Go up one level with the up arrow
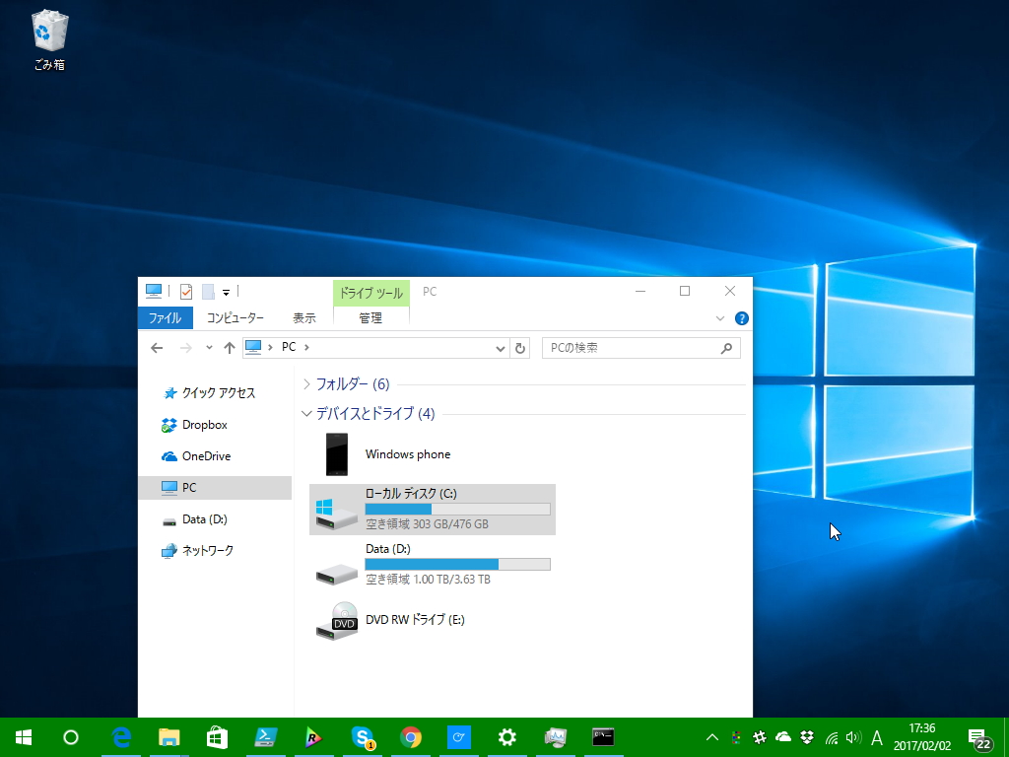Viewport: 1009px width, 757px height. [x=229, y=348]
